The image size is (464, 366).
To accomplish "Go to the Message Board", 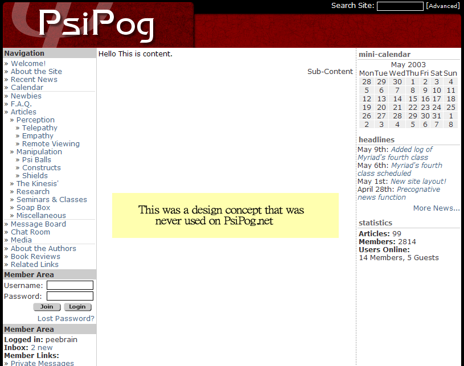I will pos(39,224).
